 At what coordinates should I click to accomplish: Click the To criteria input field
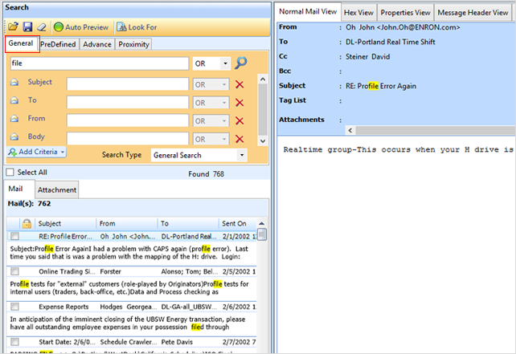128,102
